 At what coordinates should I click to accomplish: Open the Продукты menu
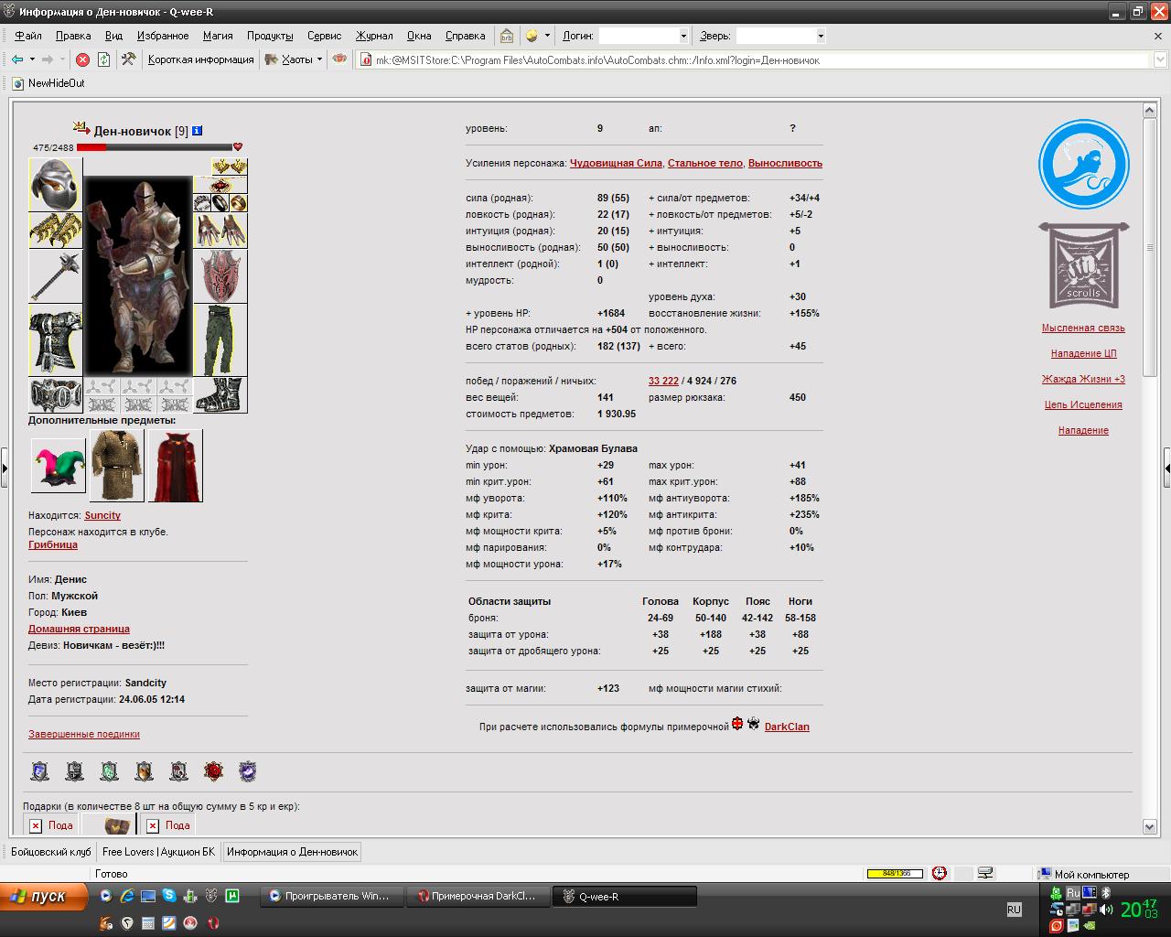tap(270, 36)
